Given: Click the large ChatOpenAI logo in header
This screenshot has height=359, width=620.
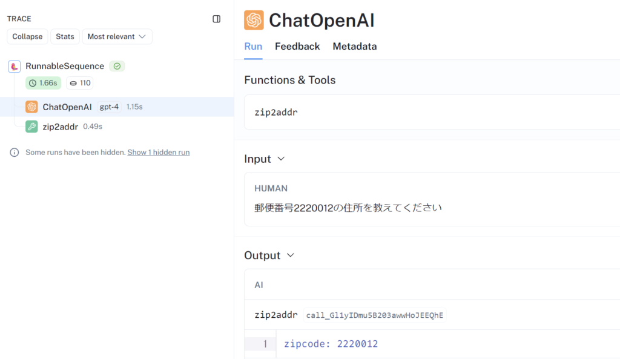Looking at the screenshot, I should 254,20.
